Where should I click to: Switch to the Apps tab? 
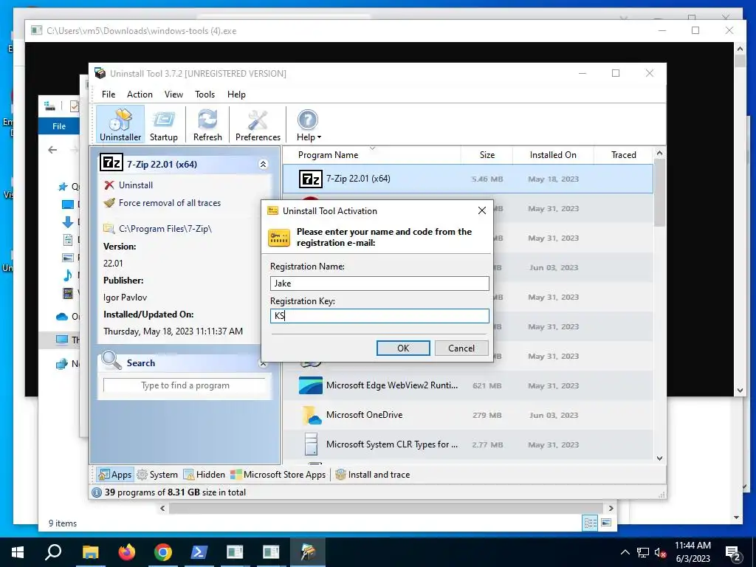(x=114, y=475)
